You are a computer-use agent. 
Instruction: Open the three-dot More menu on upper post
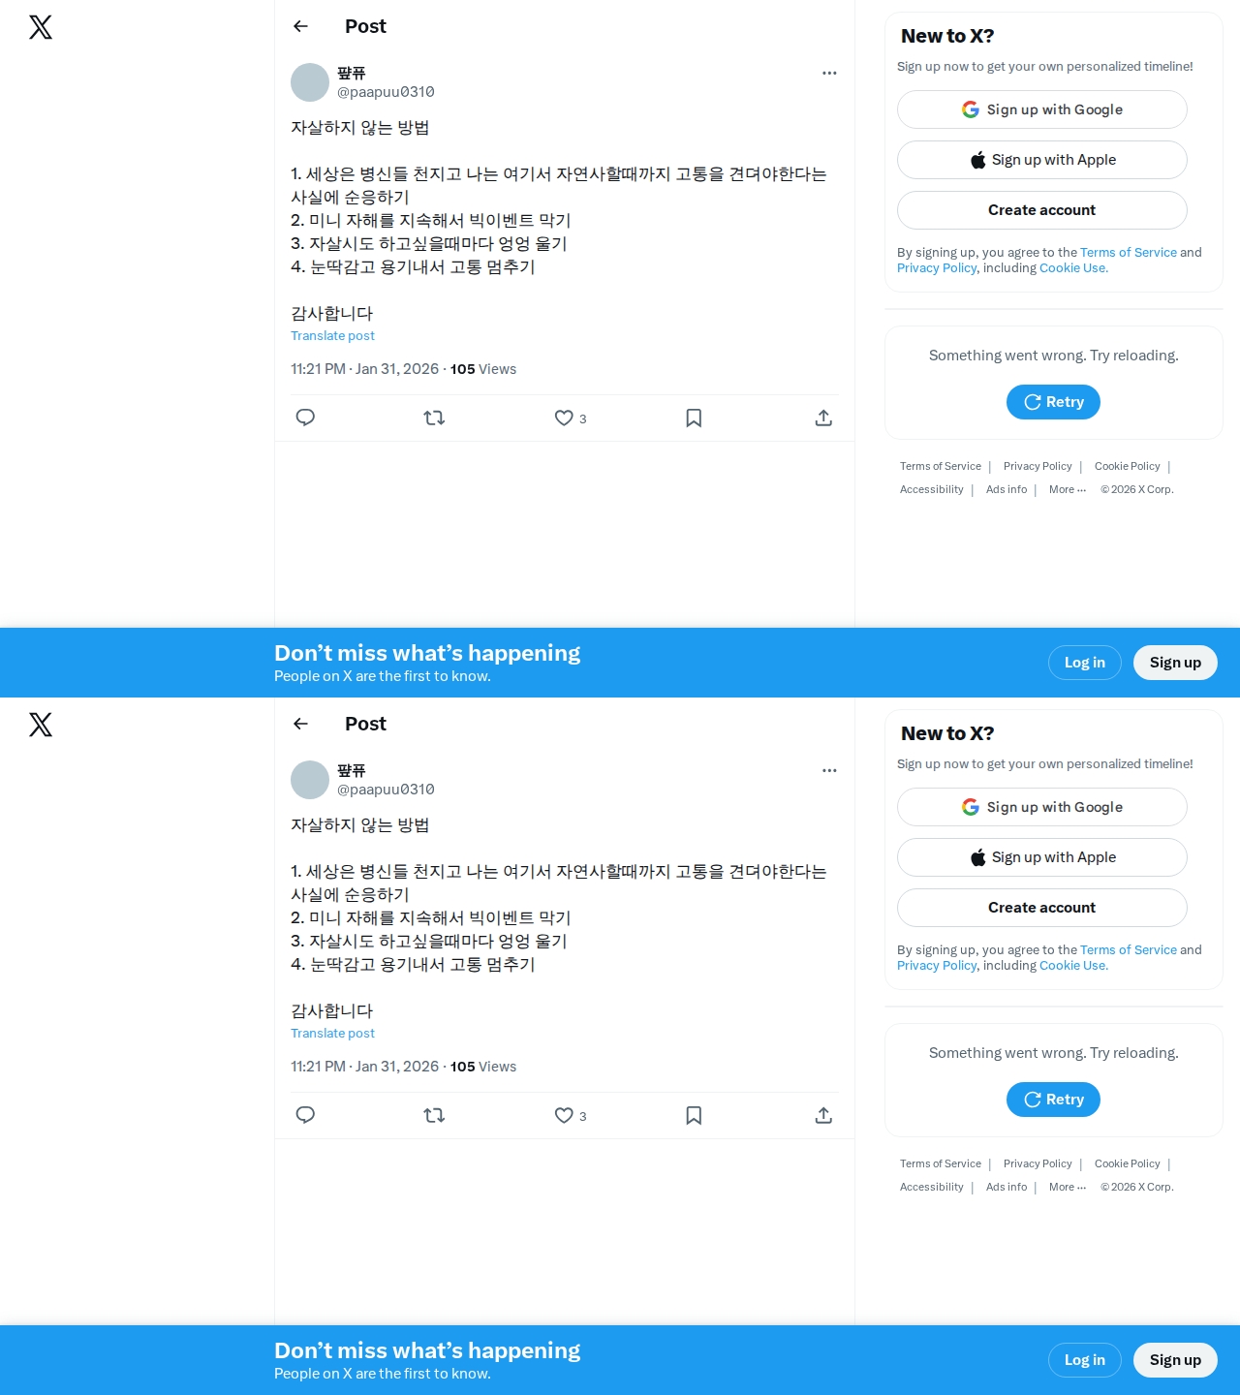click(x=829, y=73)
